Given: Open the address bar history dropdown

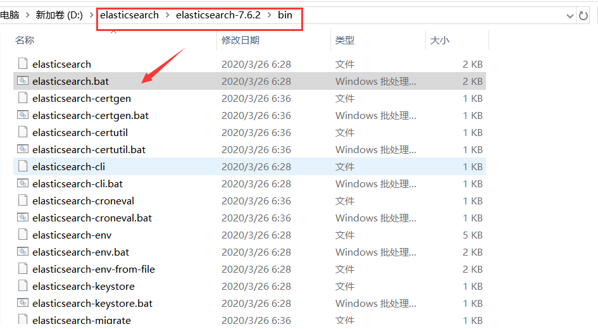Looking at the screenshot, I should click(x=570, y=16).
